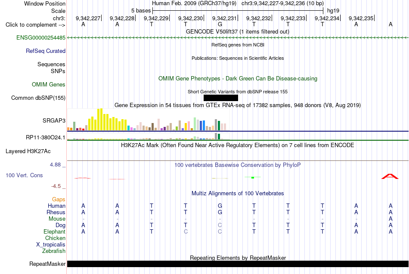The height and width of the screenshot is (274, 409).
Task: Open 100 Vert. Cons track label
Action: [x=24, y=175]
